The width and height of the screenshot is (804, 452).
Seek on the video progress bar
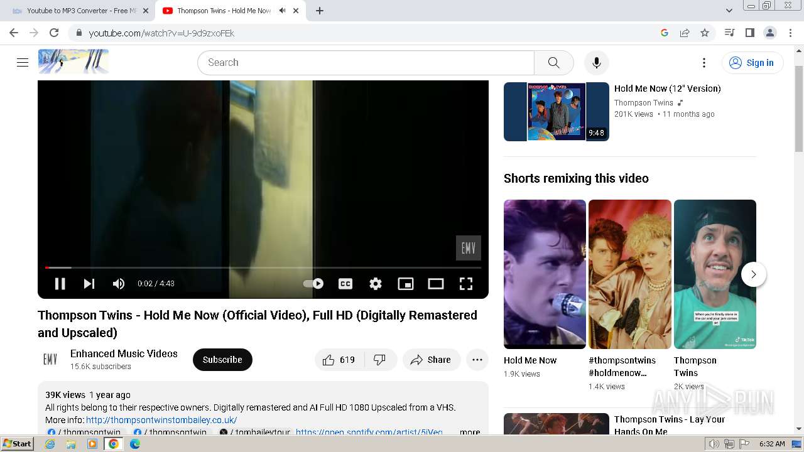(x=263, y=267)
